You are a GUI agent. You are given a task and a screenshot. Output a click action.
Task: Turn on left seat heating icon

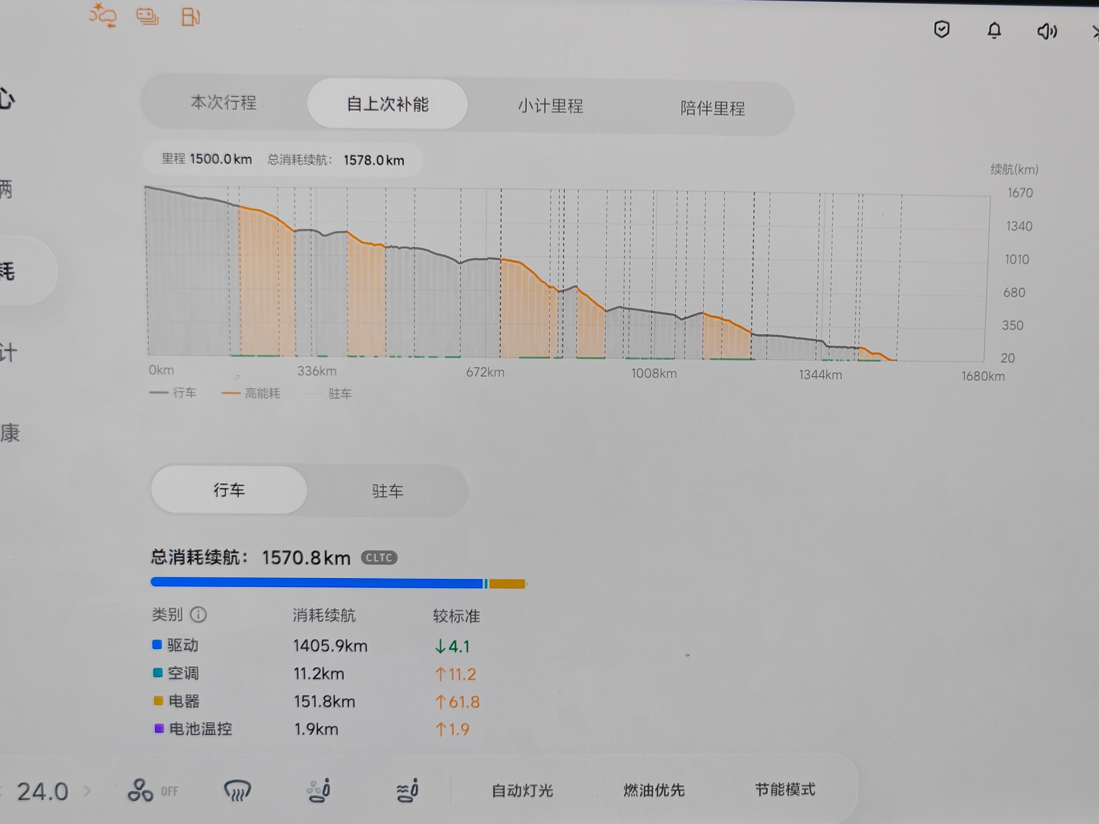(319, 790)
